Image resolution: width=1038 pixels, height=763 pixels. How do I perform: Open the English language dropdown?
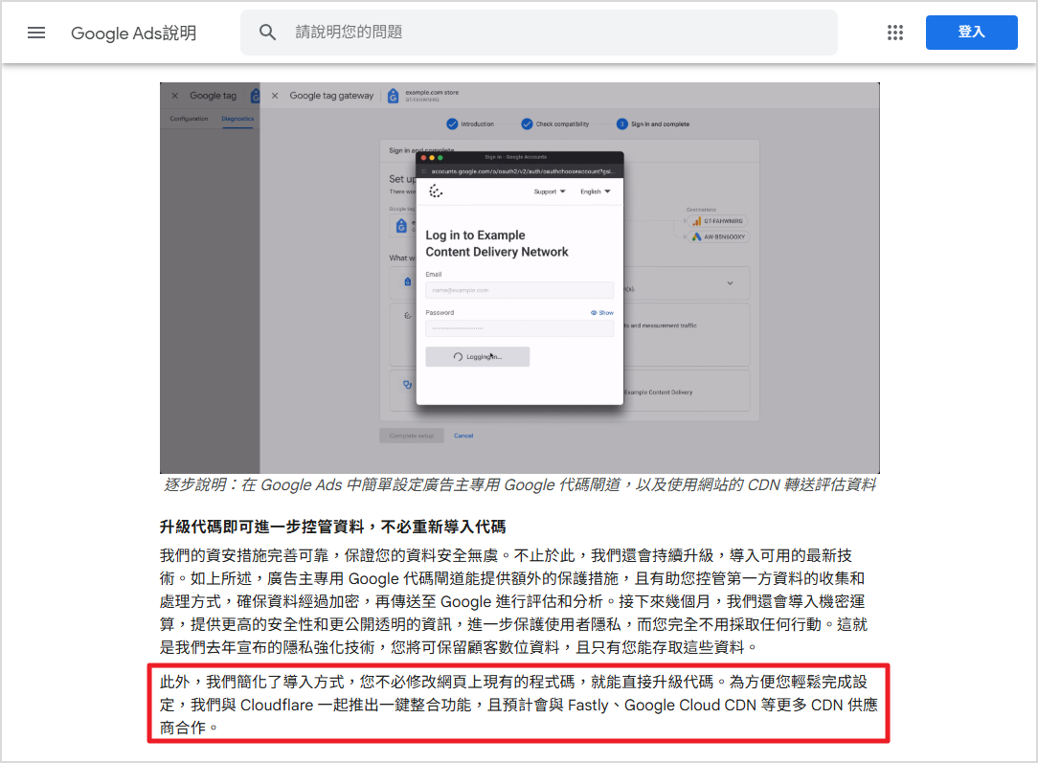(596, 191)
